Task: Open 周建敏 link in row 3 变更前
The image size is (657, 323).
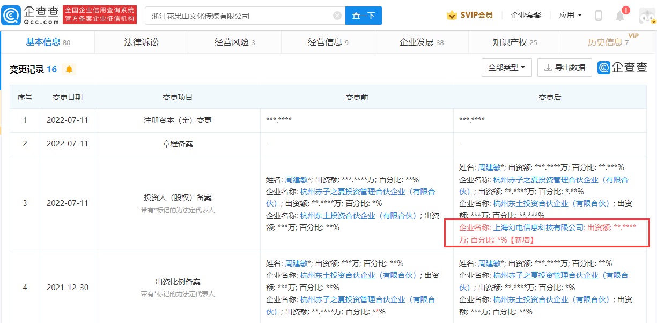Action: click(x=297, y=179)
